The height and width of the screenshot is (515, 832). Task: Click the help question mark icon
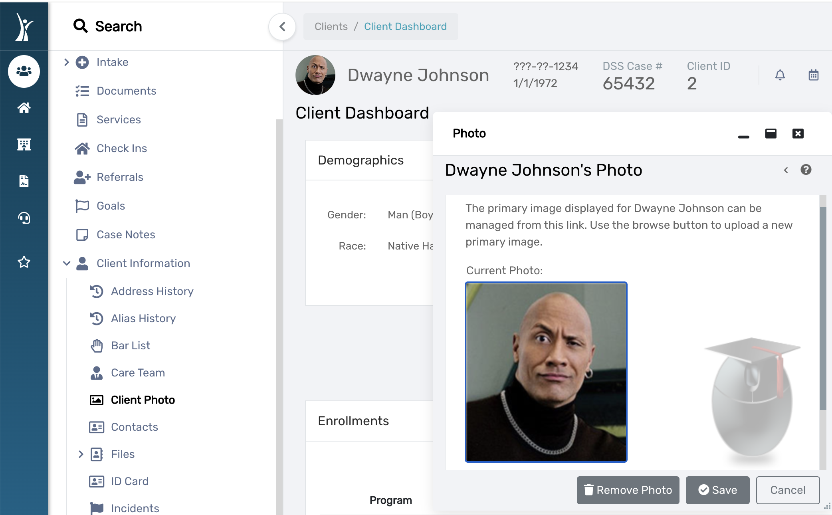(x=806, y=170)
